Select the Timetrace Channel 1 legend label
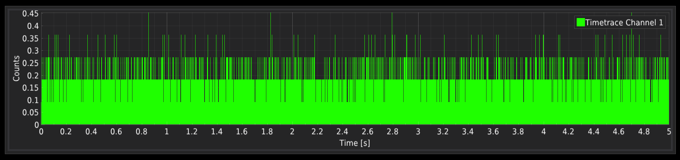The height and width of the screenshot is (160, 680). click(x=624, y=23)
